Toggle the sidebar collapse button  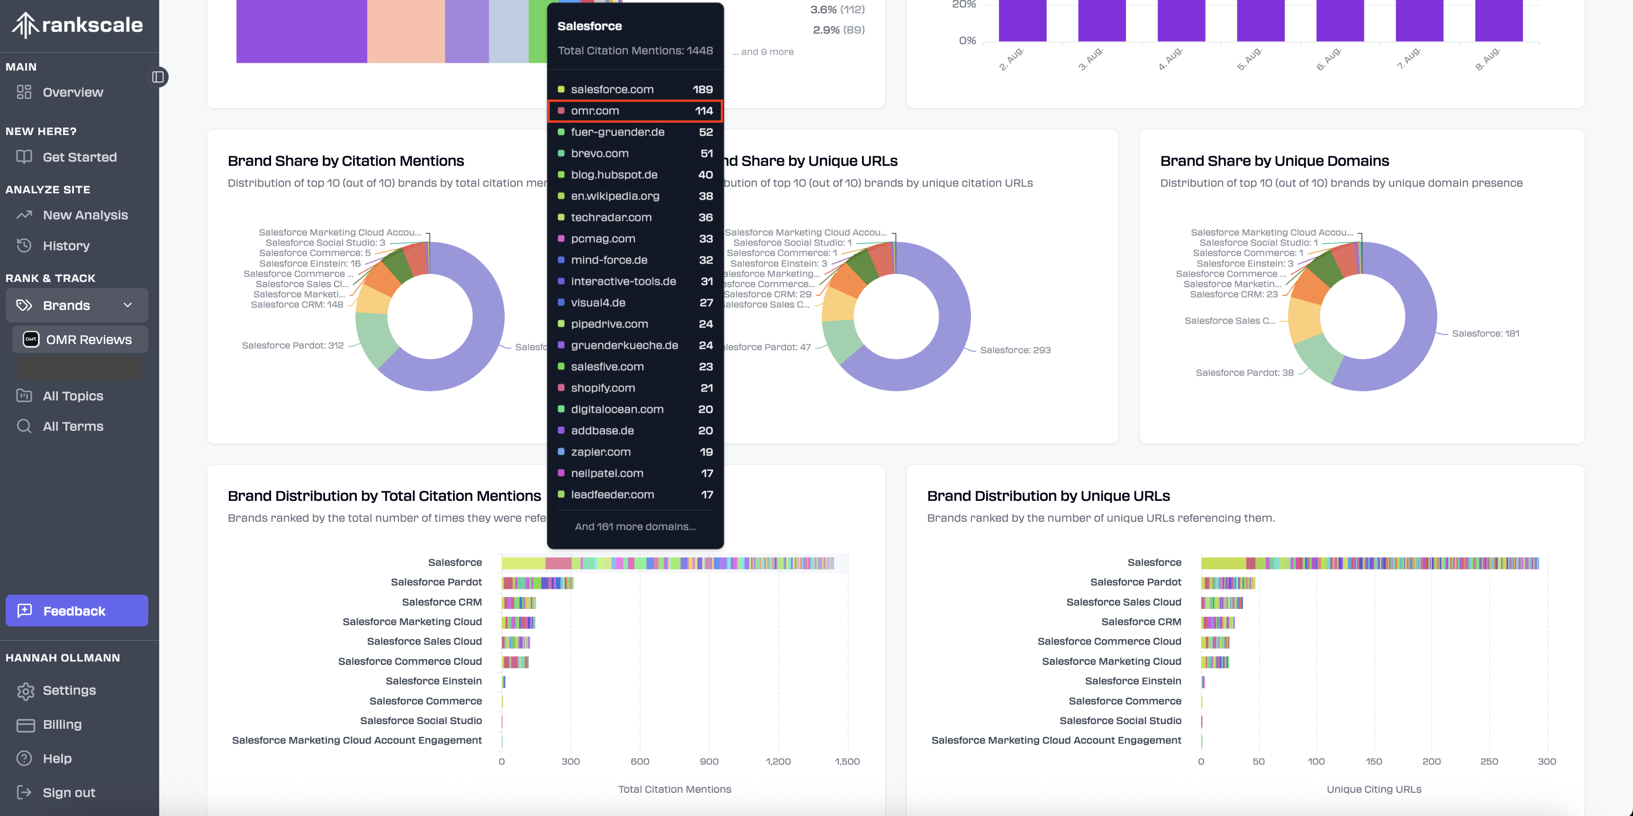[x=158, y=77]
